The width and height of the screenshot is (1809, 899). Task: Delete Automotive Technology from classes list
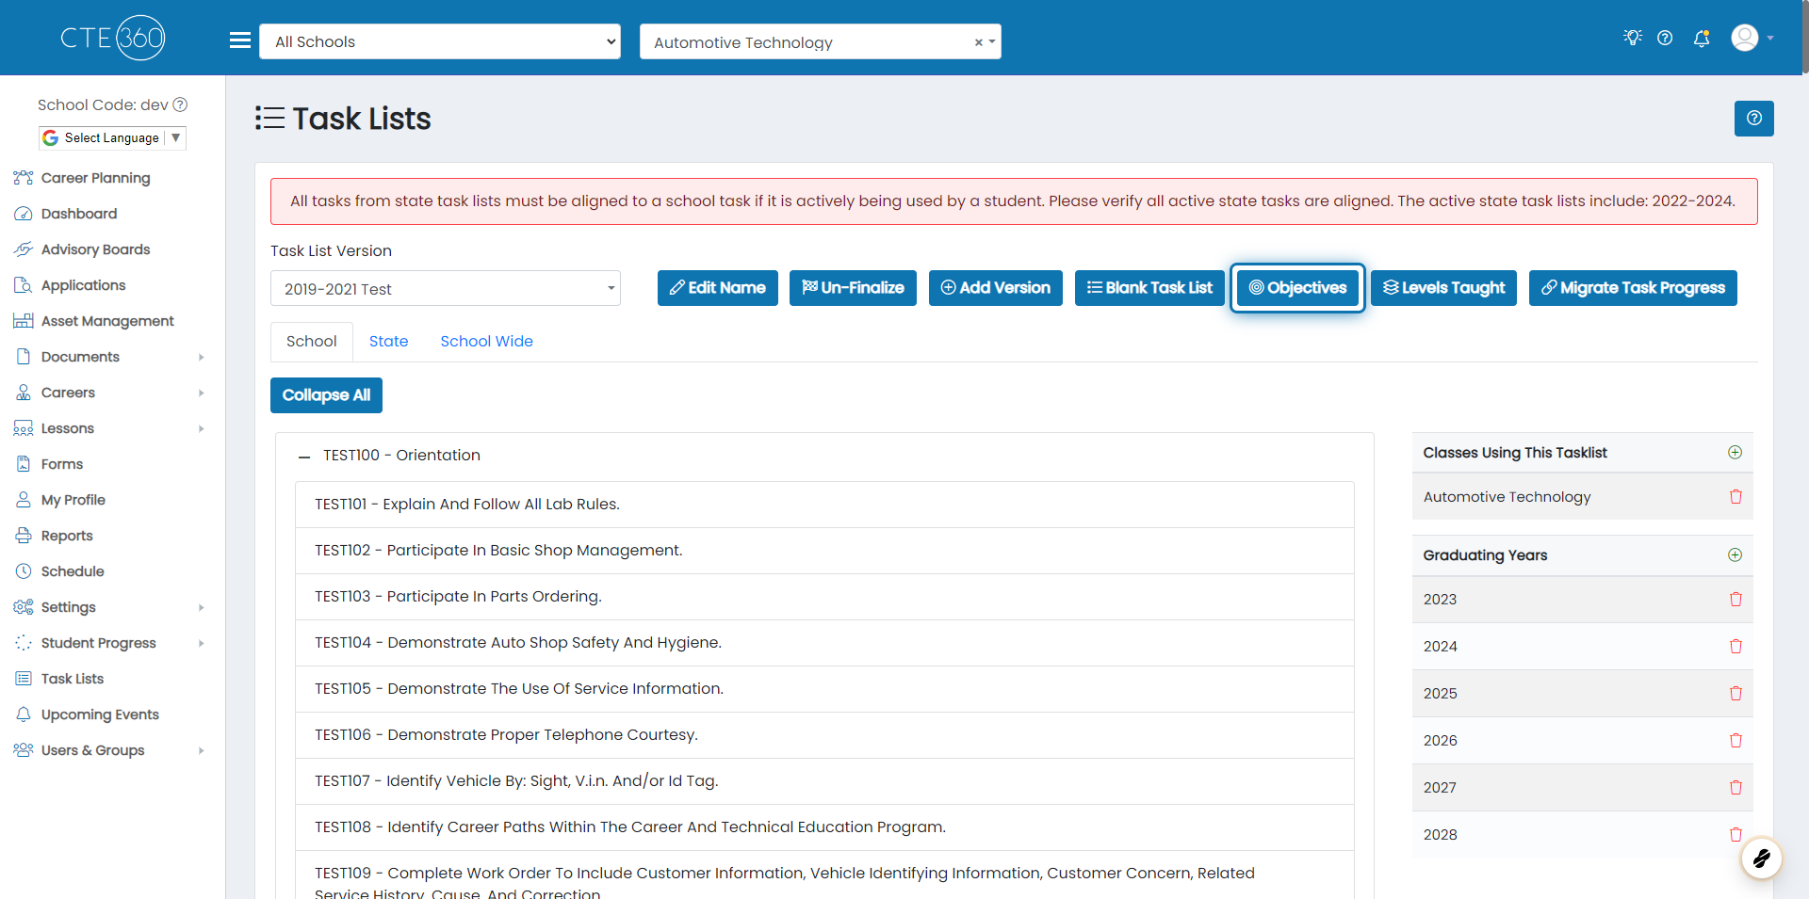pyautogui.click(x=1736, y=497)
